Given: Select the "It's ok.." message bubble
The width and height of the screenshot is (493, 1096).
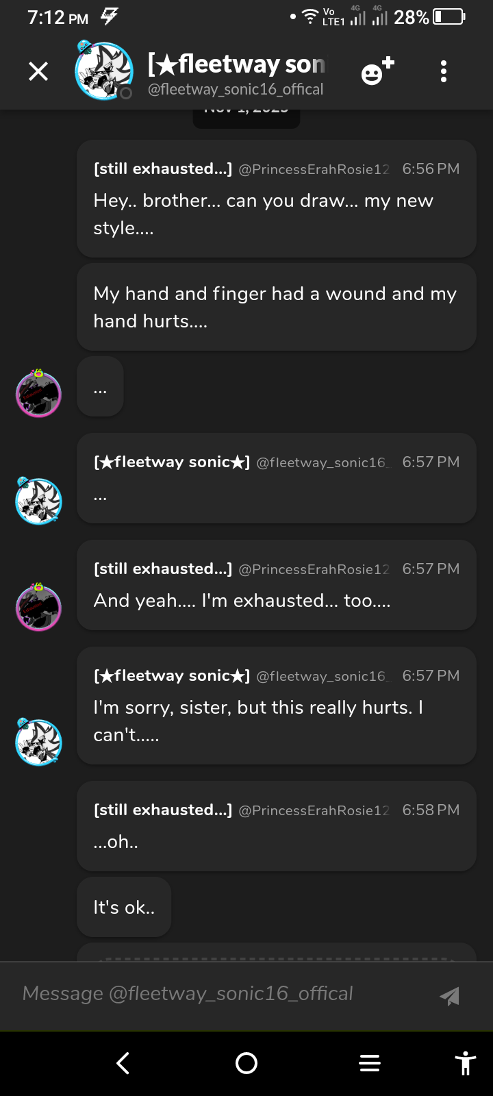Looking at the screenshot, I should coord(124,907).
